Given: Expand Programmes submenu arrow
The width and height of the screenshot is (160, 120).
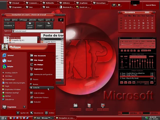Looking at the screenshot, I should click(x=24, y=107).
